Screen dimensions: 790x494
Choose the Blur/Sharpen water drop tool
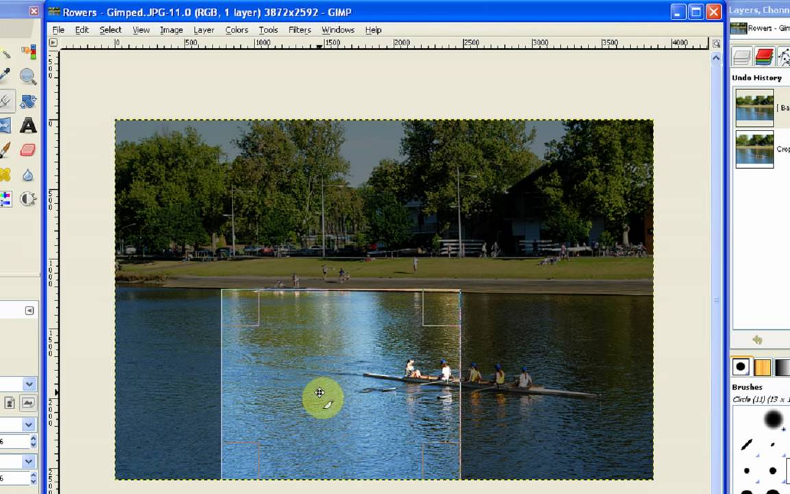pos(28,174)
